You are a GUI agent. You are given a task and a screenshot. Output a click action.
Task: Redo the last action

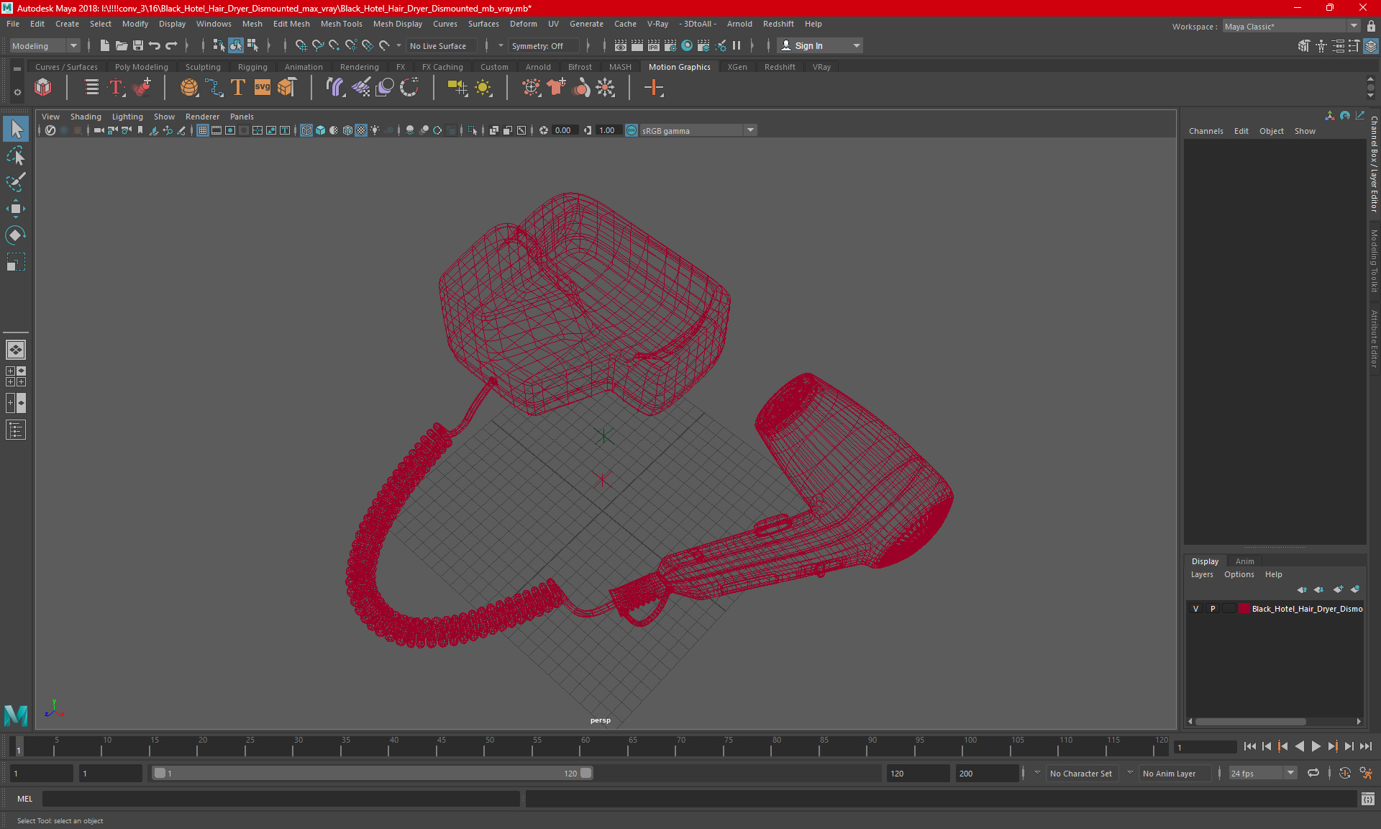(x=170, y=45)
